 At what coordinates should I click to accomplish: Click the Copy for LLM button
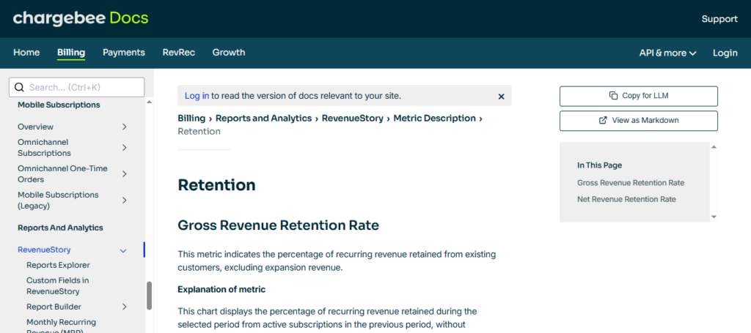point(638,96)
